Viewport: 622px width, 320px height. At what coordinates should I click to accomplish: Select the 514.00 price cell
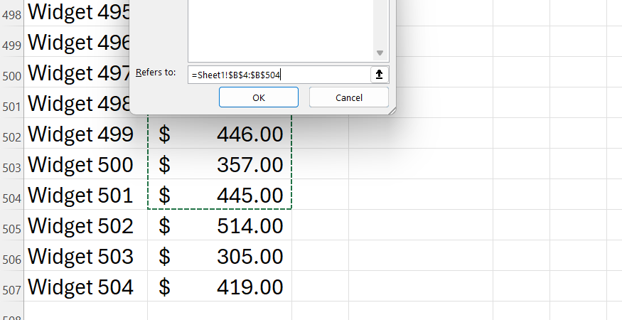220,225
